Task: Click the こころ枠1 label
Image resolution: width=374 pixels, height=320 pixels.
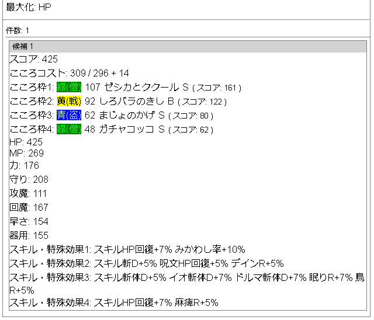Action: click(32, 87)
